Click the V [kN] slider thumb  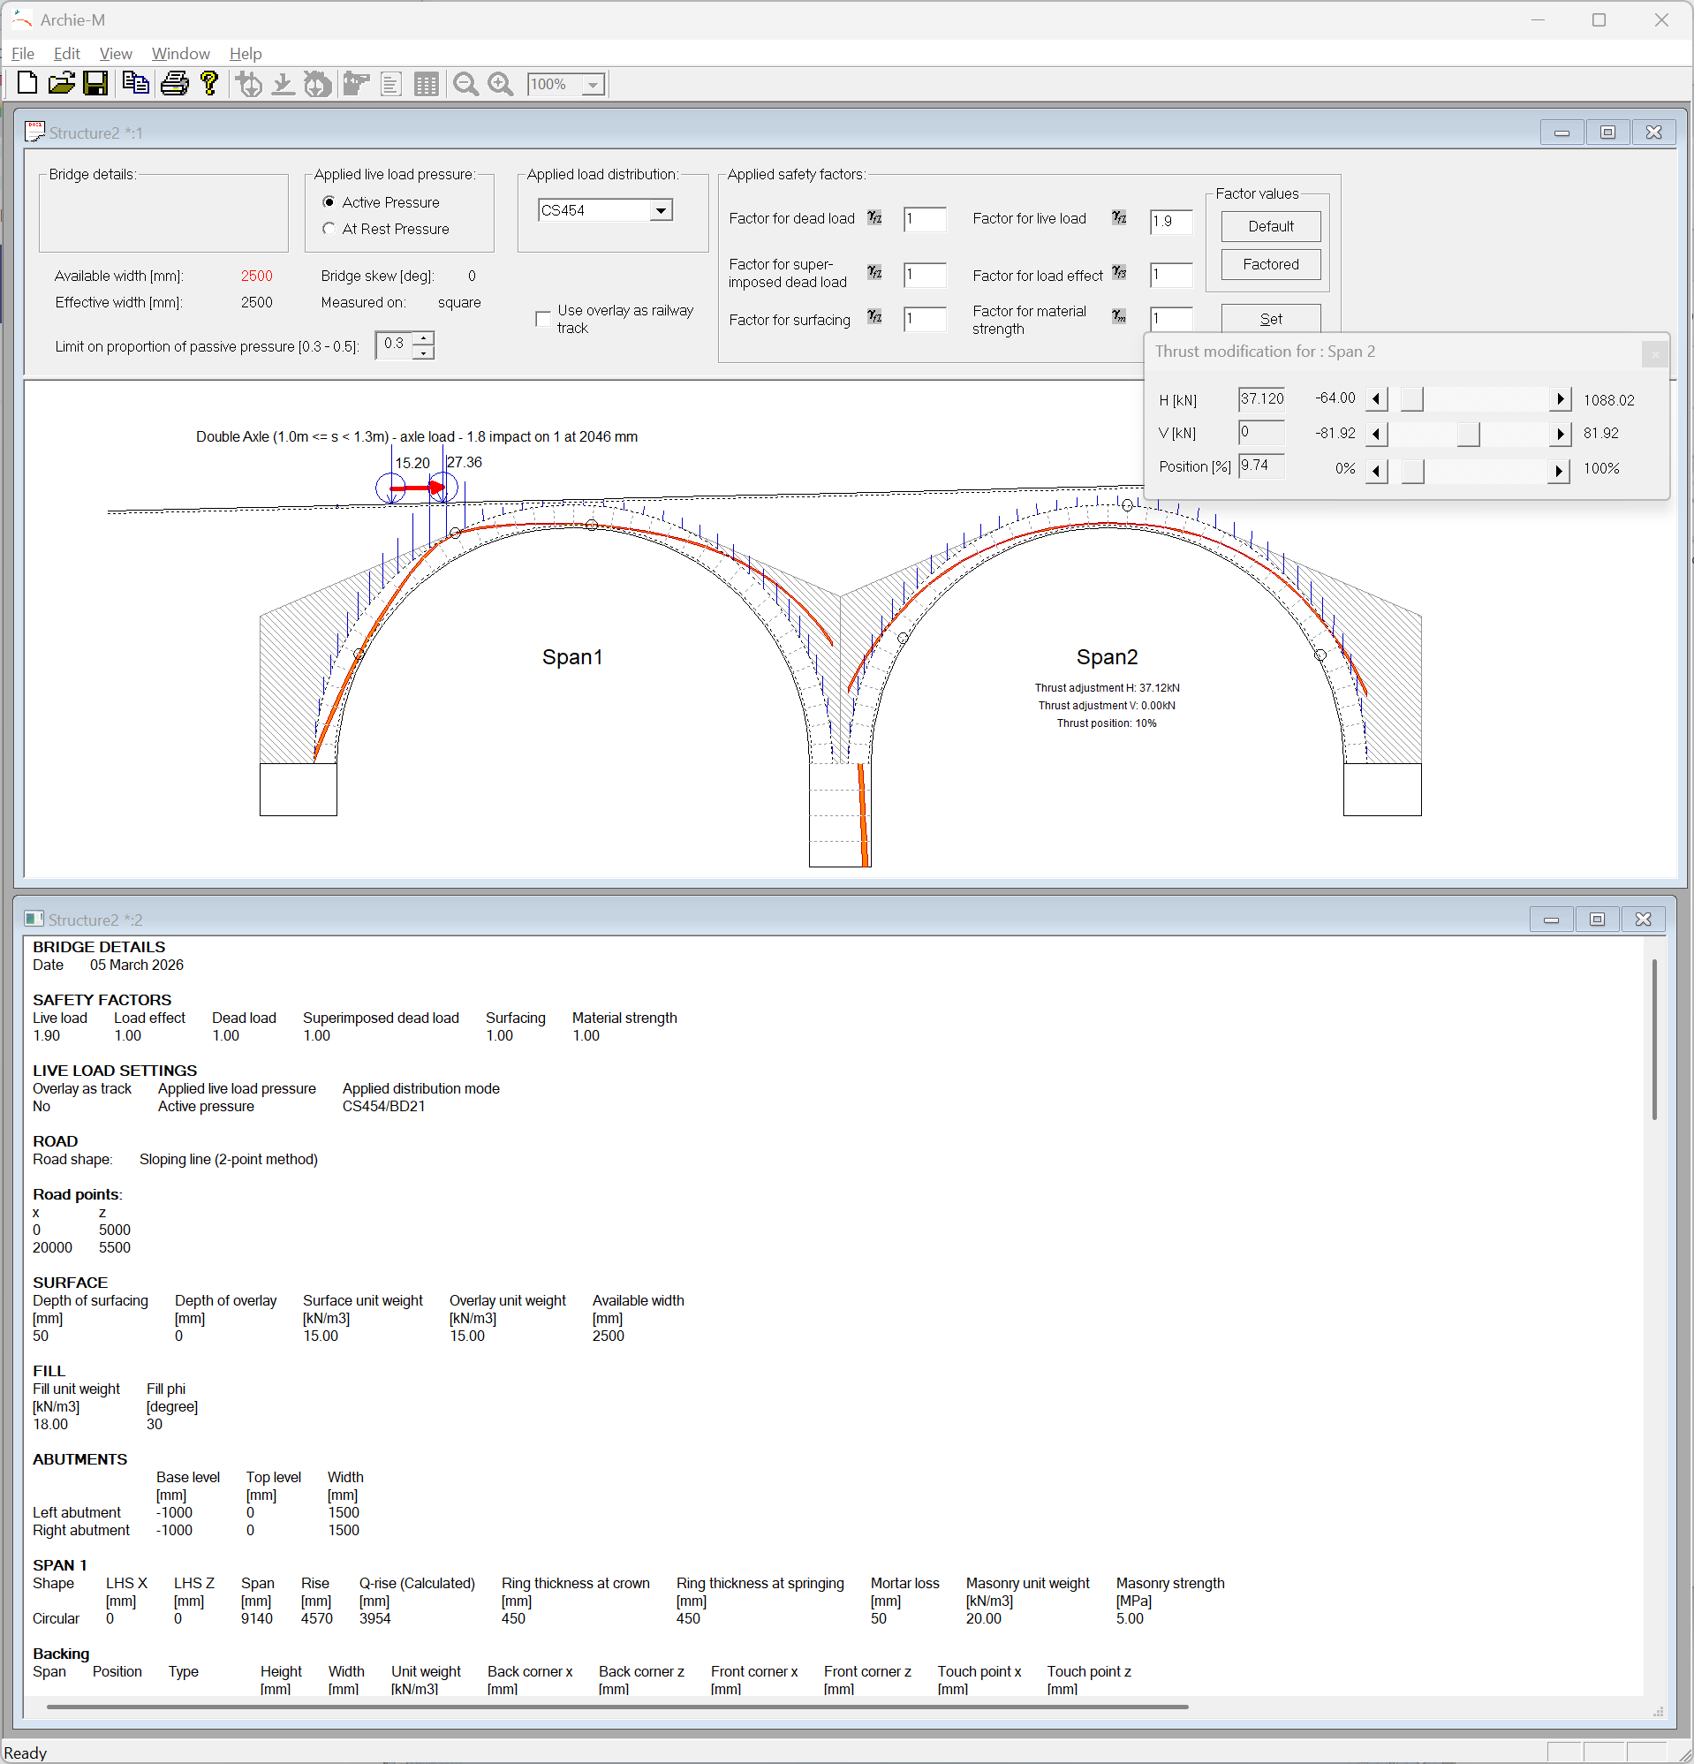coord(1468,434)
